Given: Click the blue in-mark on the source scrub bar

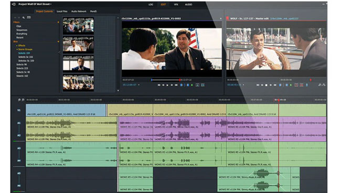Looking at the screenshot, I should [x=152, y=80].
